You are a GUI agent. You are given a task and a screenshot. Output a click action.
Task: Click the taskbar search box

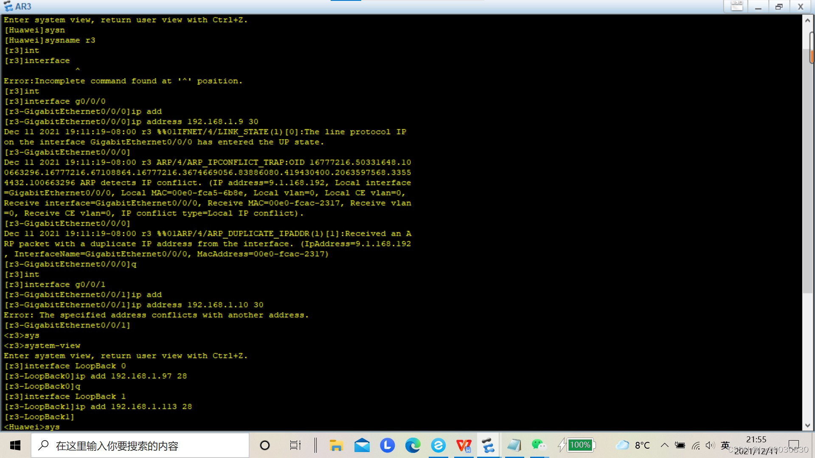click(x=140, y=445)
